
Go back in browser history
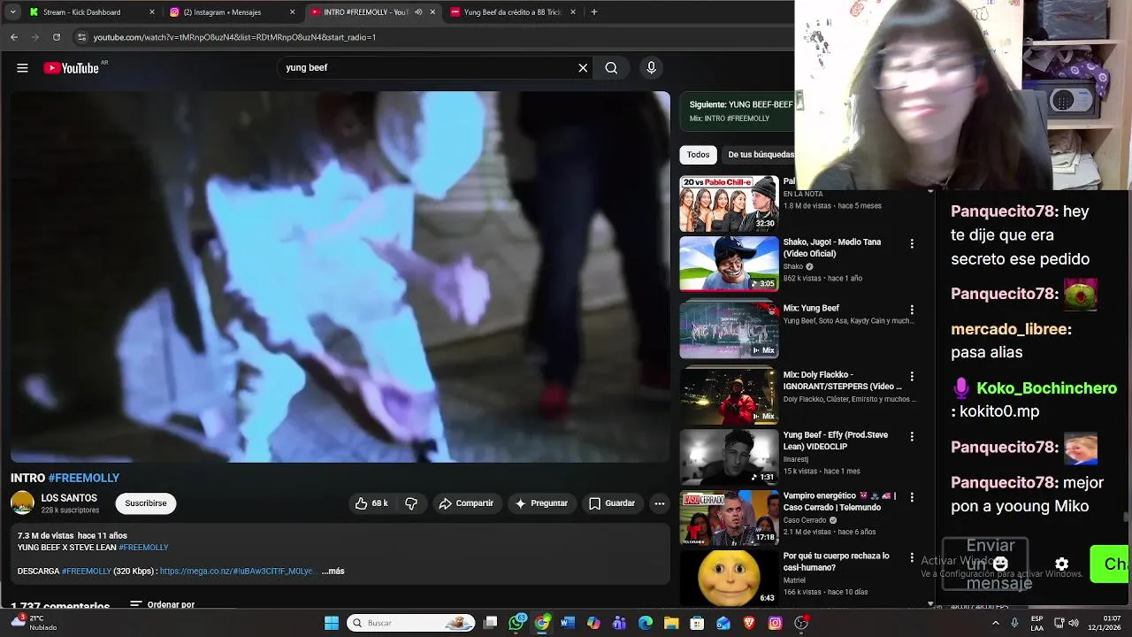14,37
